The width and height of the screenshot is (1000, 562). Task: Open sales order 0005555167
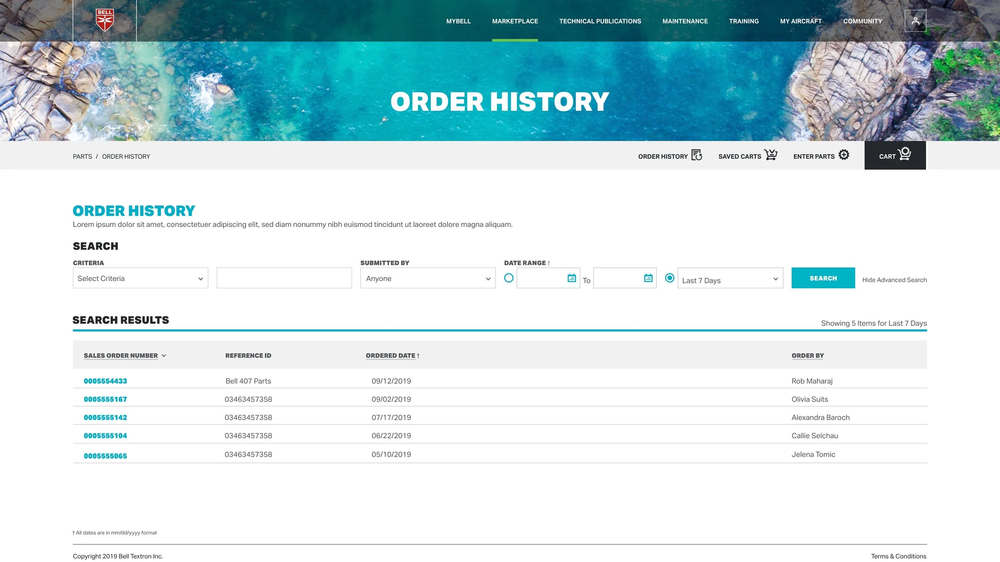105,399
